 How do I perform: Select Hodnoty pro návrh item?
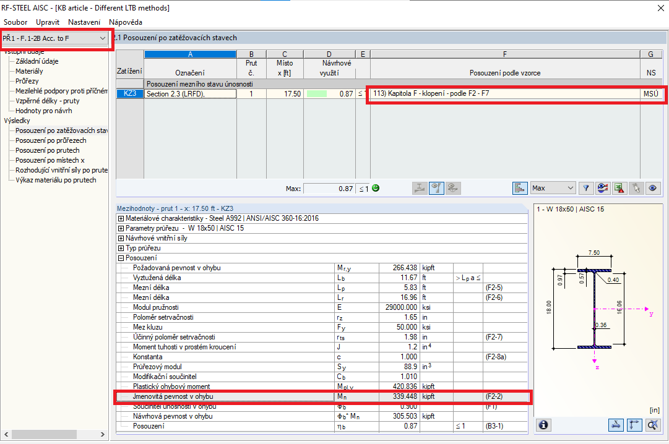coord(44,111)
